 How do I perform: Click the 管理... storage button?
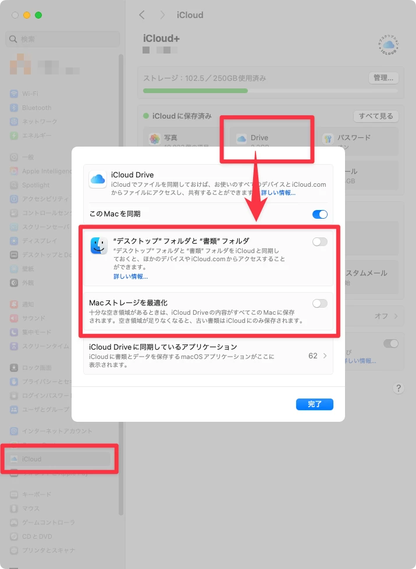tap(383, 77)
